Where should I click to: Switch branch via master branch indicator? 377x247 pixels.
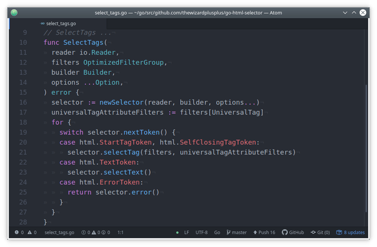[237, 232]
